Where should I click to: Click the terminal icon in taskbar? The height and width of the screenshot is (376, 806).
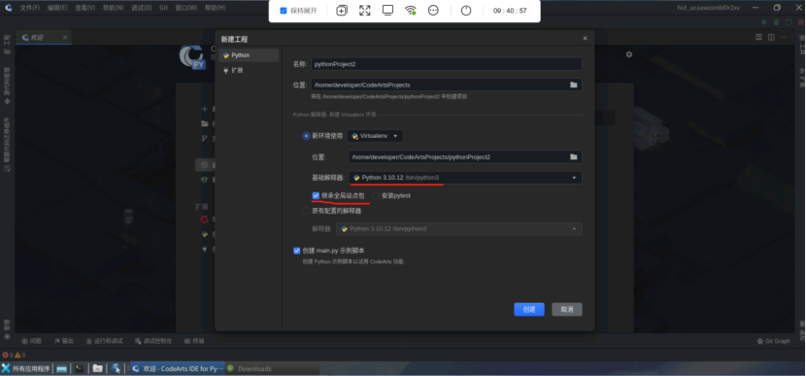(80, 368)
